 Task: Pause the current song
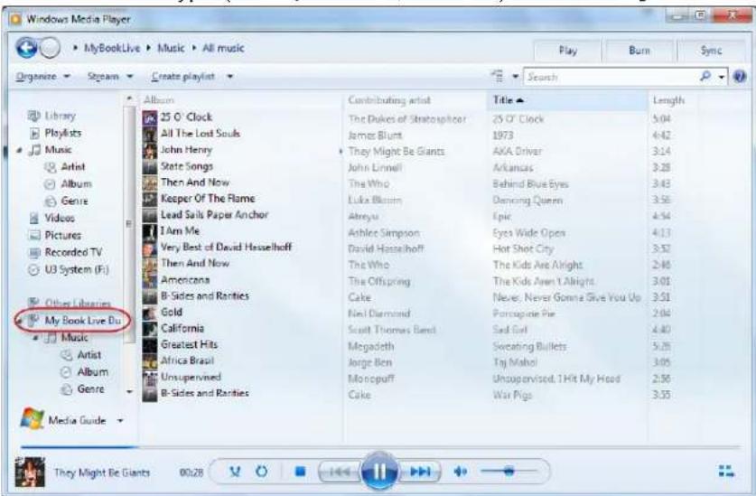[379, 472]
